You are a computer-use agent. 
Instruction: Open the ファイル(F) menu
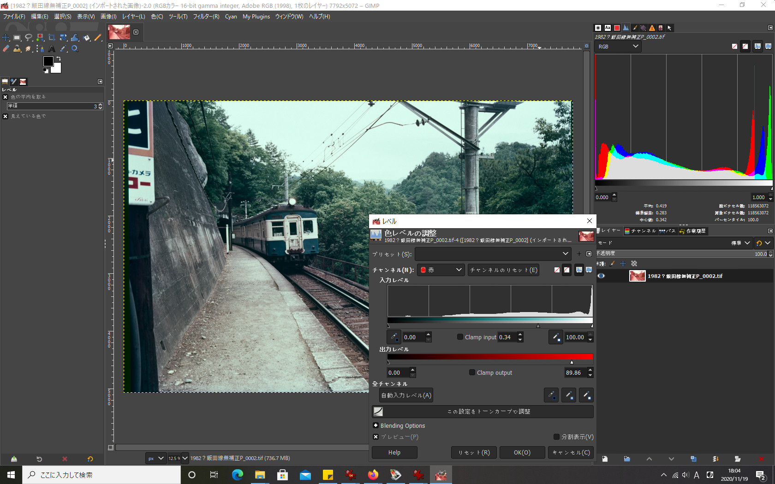click(x=14, y=17)
